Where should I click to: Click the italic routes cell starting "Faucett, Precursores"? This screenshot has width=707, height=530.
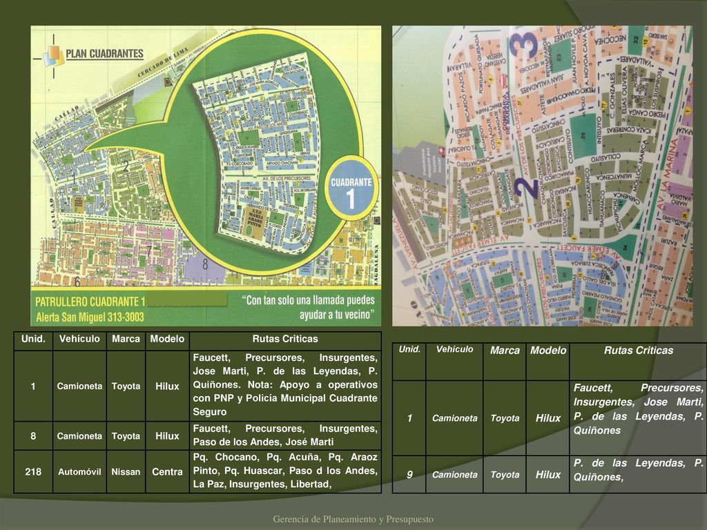point(639,409)
